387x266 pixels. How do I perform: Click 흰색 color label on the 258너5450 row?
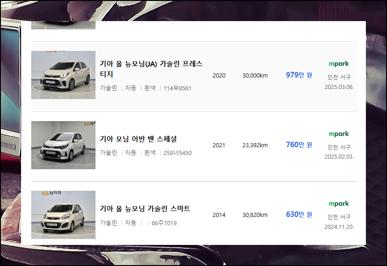[x=150, y=153]
